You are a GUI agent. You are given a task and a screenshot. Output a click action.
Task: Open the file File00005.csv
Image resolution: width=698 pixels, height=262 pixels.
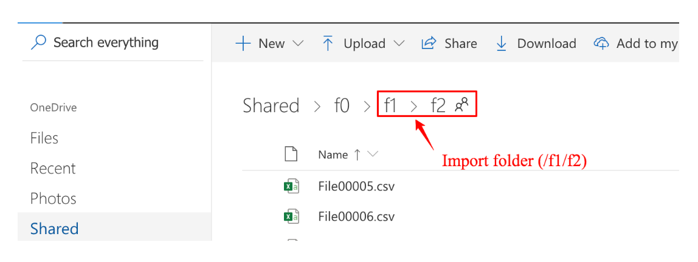(356, 186)
